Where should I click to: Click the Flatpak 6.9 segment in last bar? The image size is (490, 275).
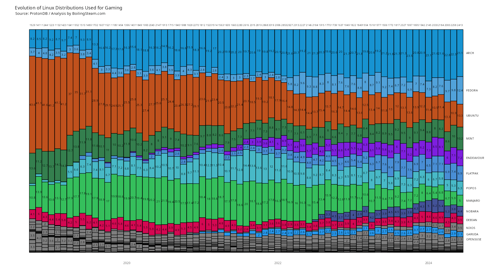click(460, 173)
